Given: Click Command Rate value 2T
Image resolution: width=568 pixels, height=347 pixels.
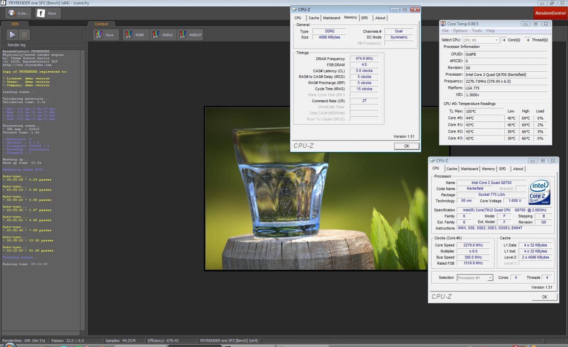Looking at the screenshot, I should tap(364, 101).
